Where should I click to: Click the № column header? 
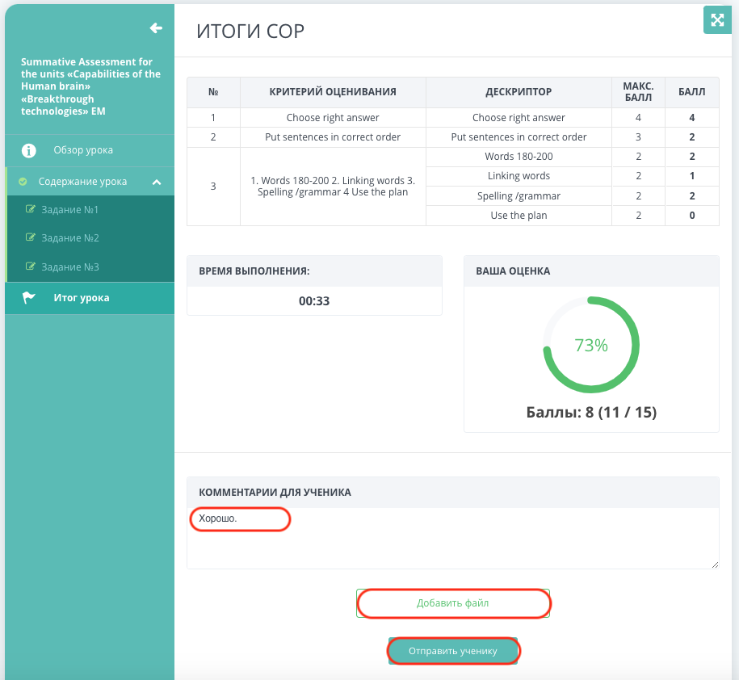(213, 92)
